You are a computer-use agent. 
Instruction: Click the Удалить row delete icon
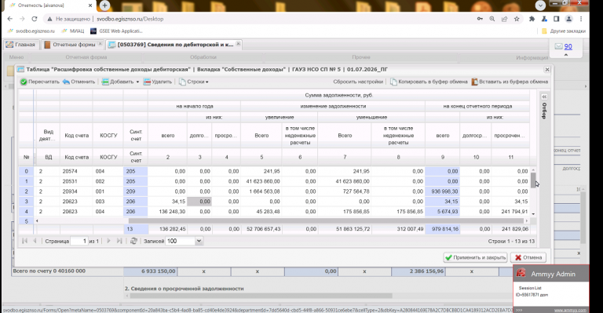(147, 82)
